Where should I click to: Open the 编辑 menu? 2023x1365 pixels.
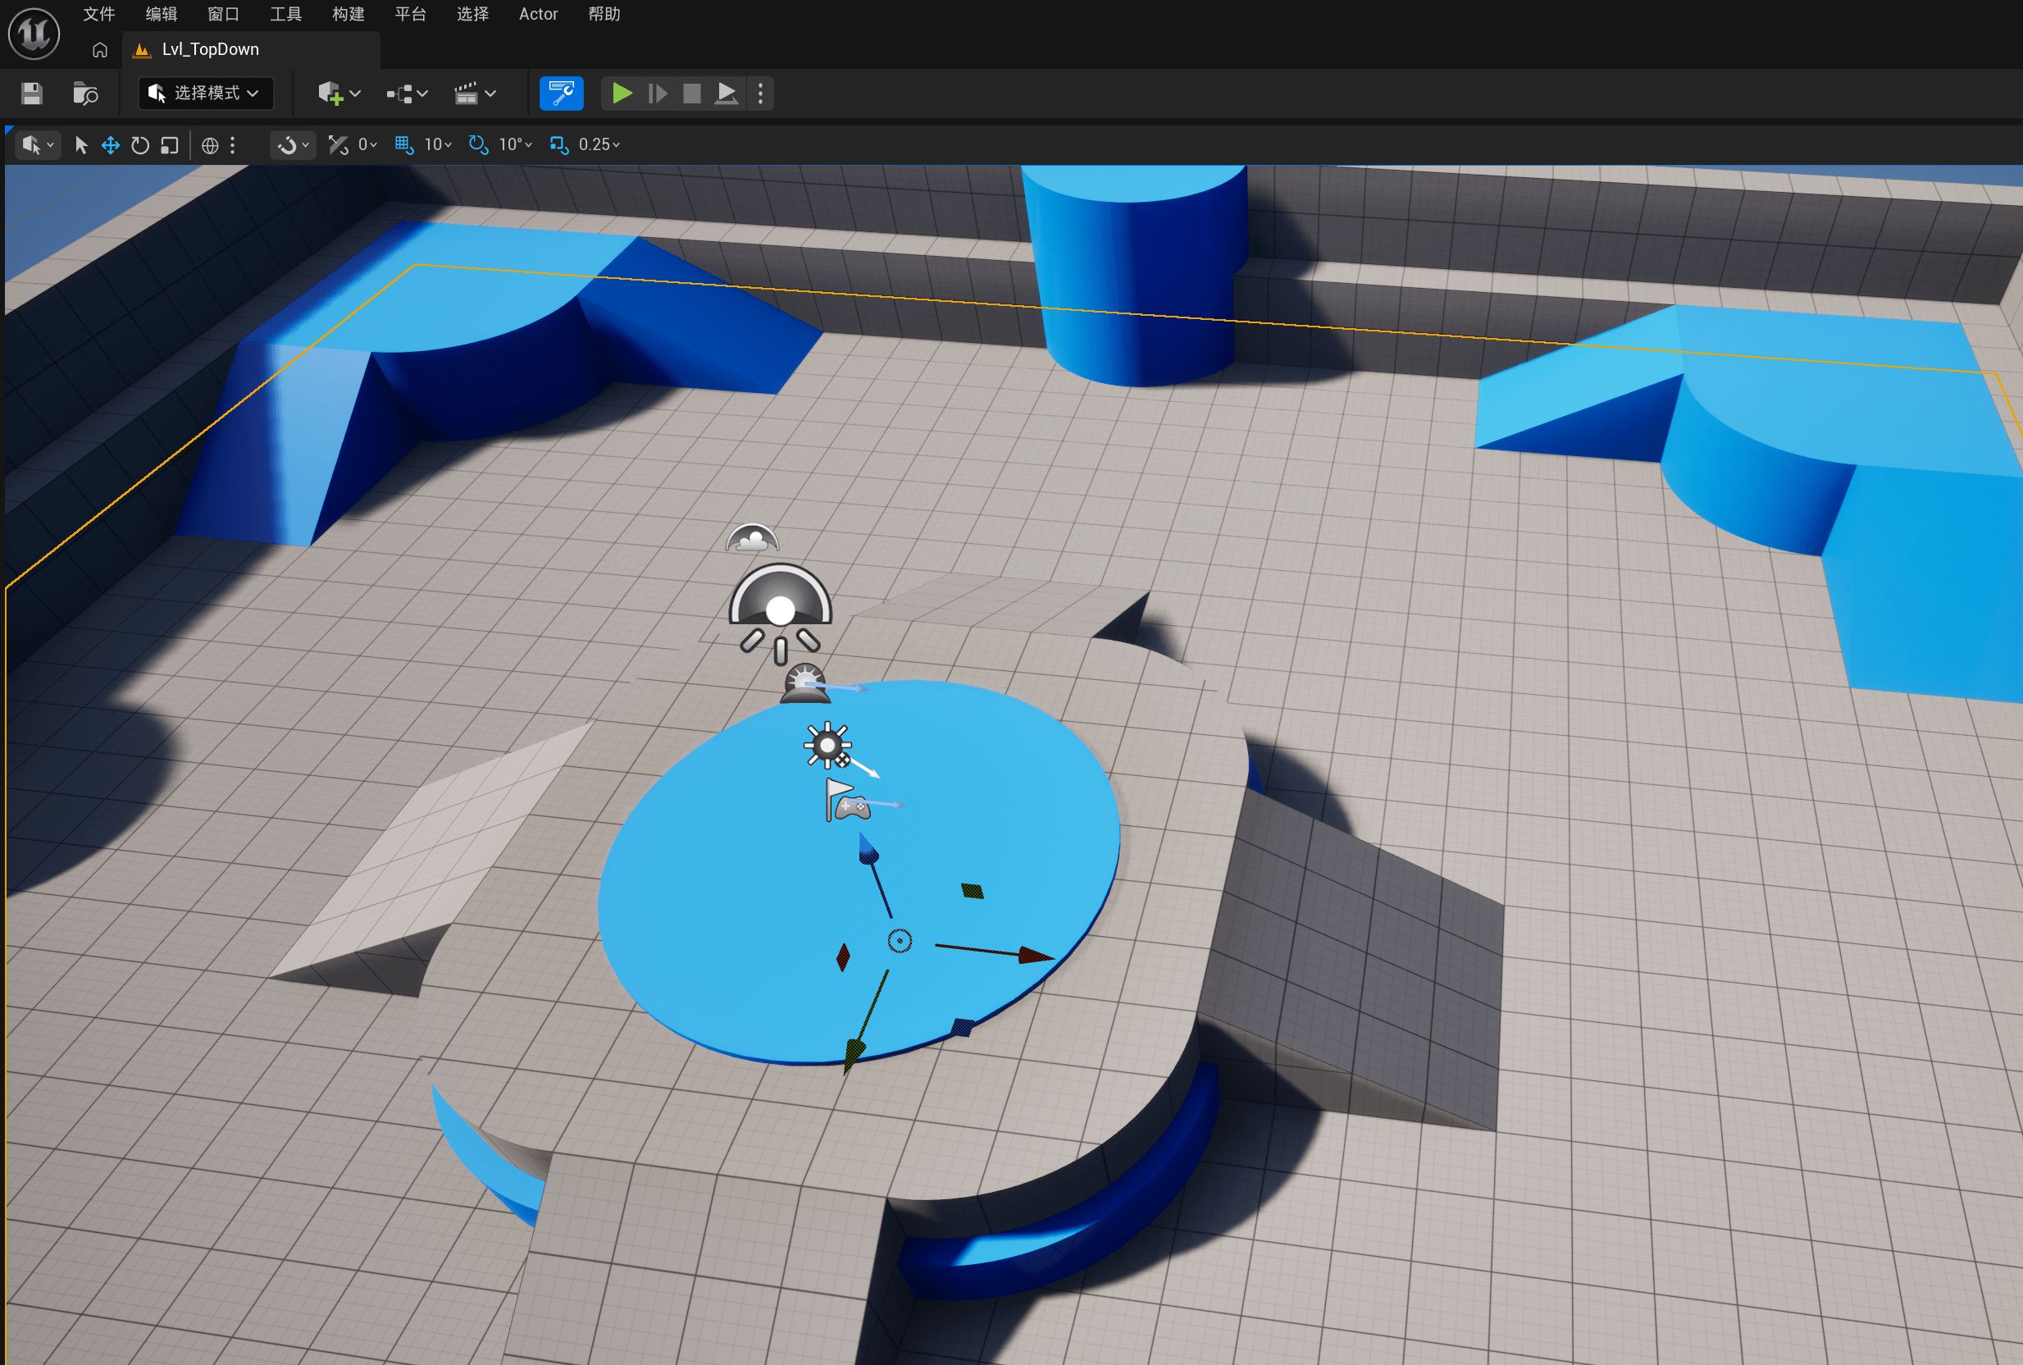161,14
